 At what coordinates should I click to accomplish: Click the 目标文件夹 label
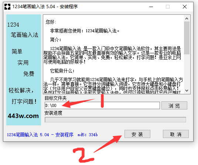55,98
